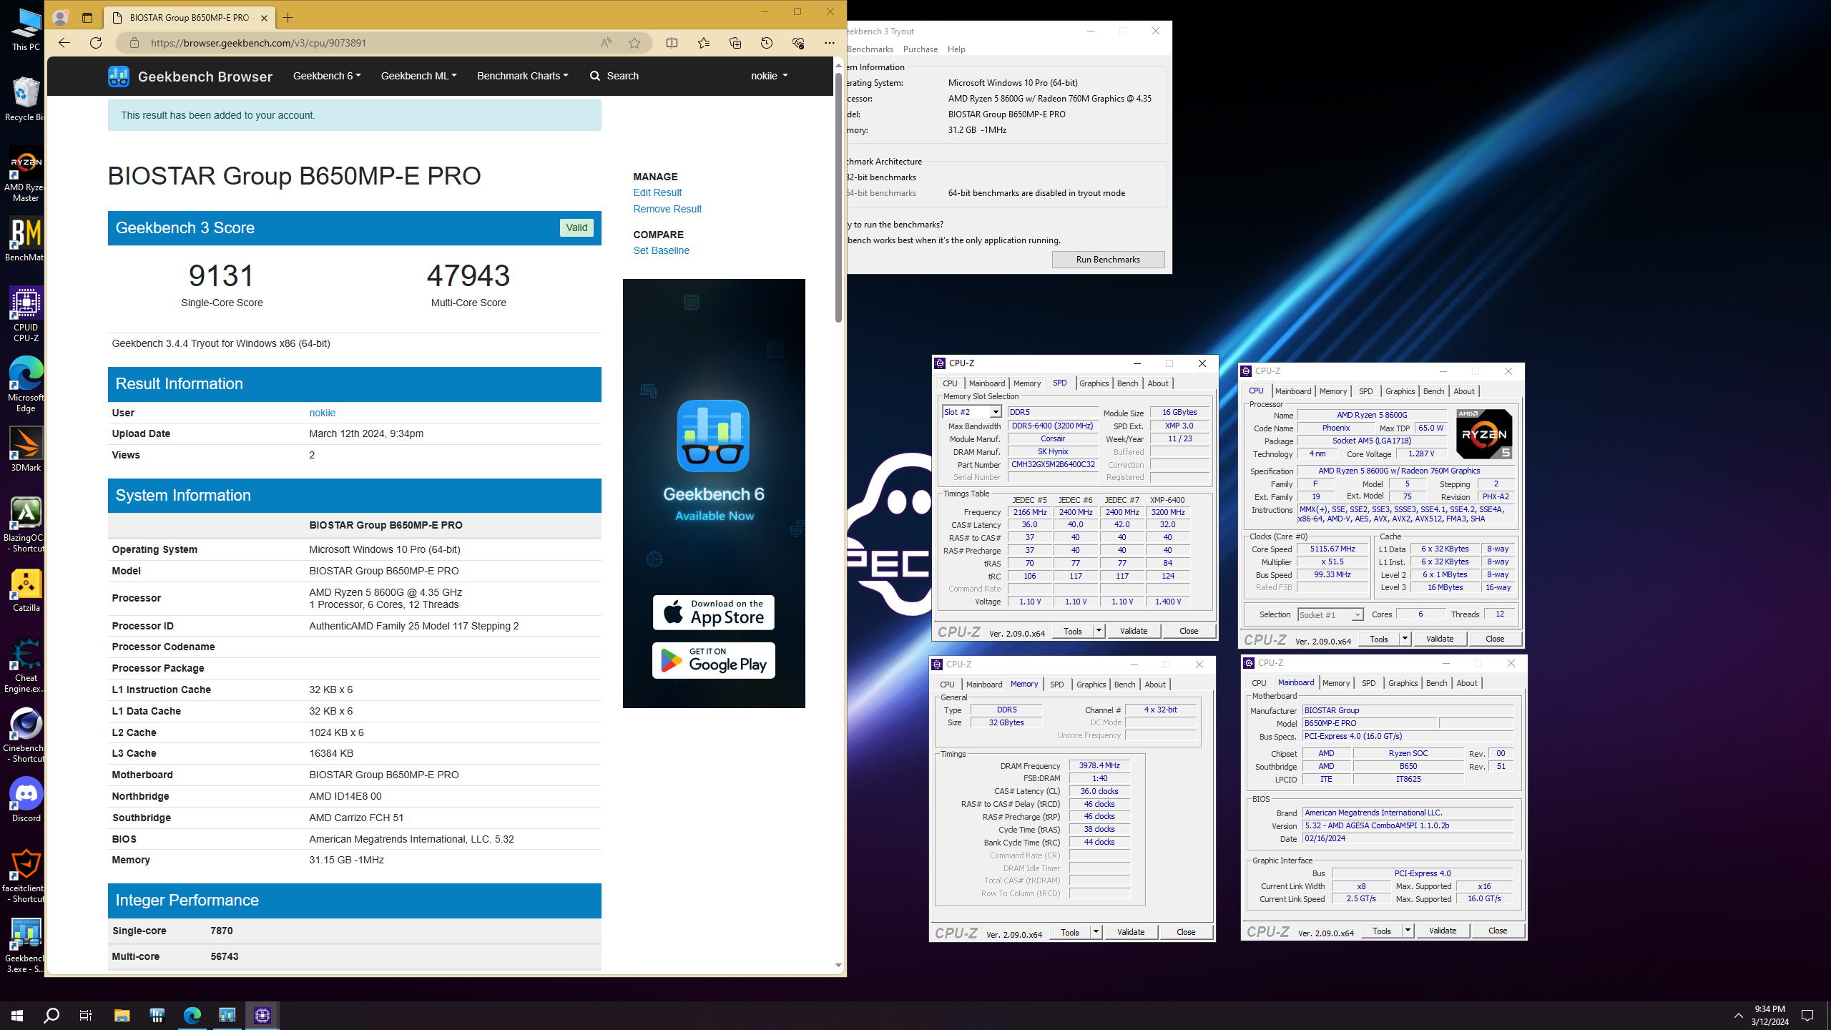Open the nokiie account dropdown
Image resolution: width=1831 pixels, height=1030 pixels.
pyautogui.click(x=770, y=76)
